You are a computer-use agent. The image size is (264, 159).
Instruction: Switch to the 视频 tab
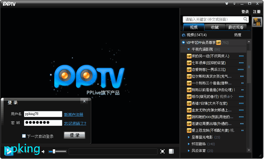(x=194, y=27)
